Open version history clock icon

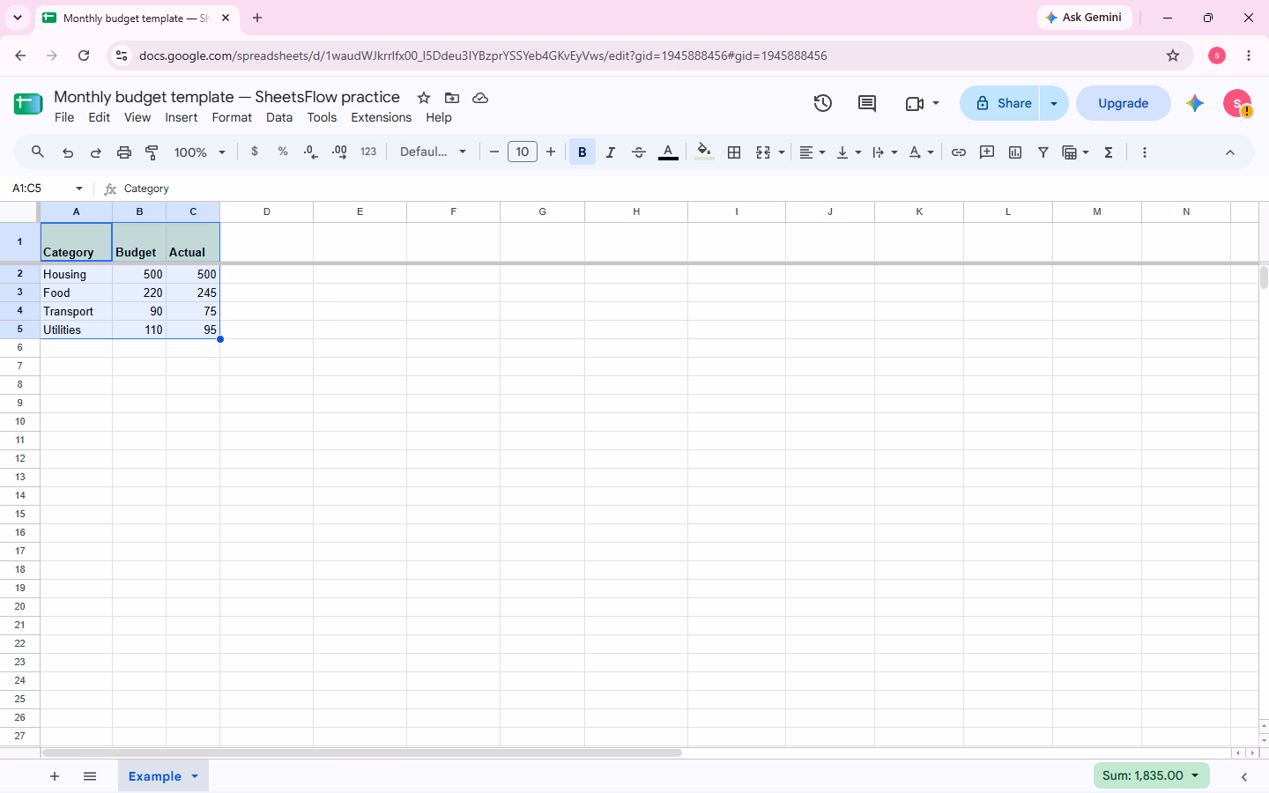(823, 103)
